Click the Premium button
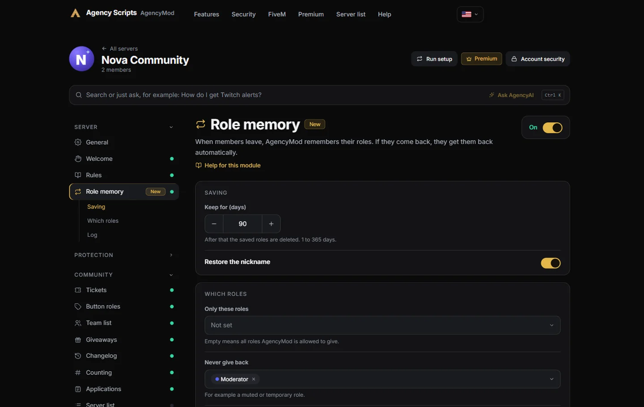This screenshot has height=407, width=644. 482,59
